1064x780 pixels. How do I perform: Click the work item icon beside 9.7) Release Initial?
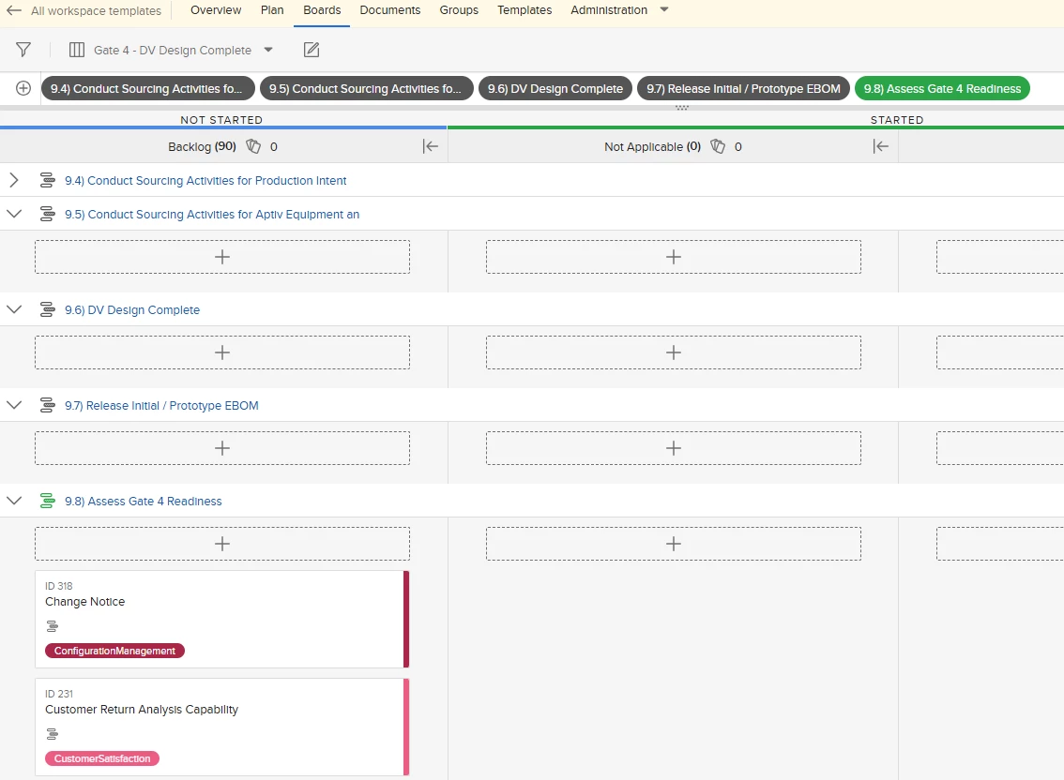coord(47,405)
